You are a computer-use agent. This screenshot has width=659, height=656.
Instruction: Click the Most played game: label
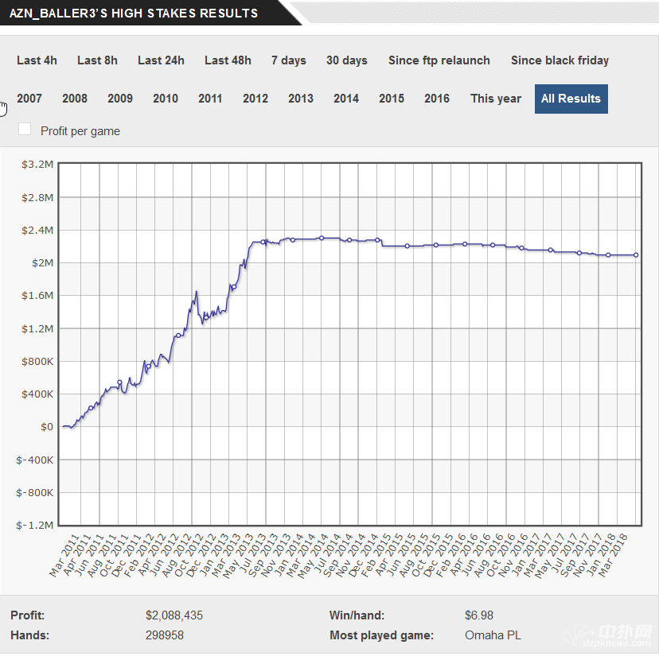pos(381,635)
